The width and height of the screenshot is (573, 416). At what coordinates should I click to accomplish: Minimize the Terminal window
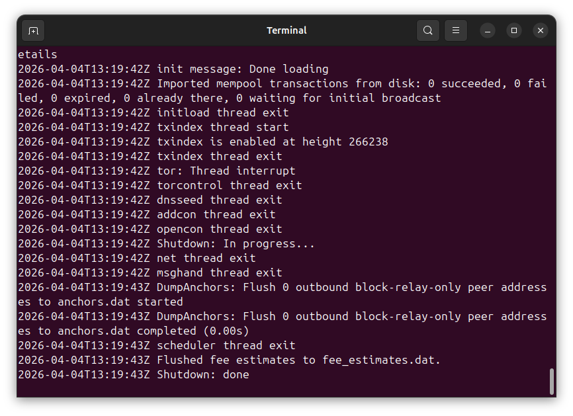click(488, 30)
